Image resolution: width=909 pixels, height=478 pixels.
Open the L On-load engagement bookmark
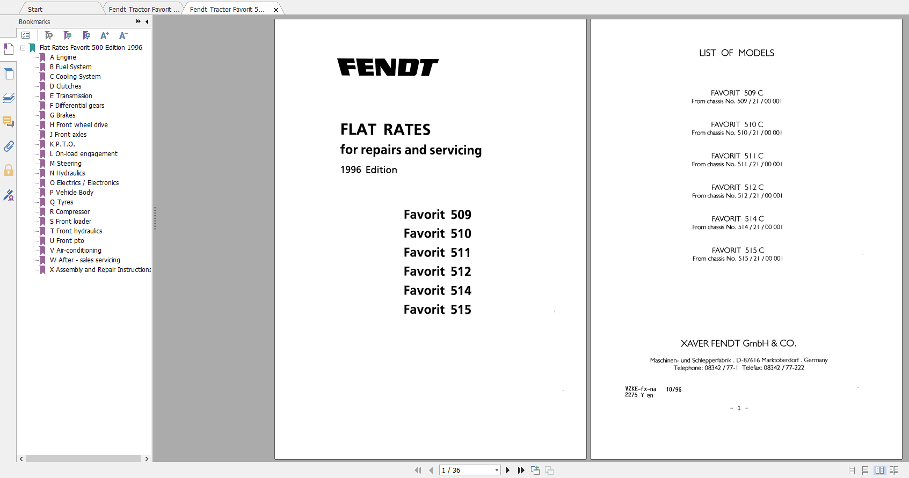click(x=84, y=154)
